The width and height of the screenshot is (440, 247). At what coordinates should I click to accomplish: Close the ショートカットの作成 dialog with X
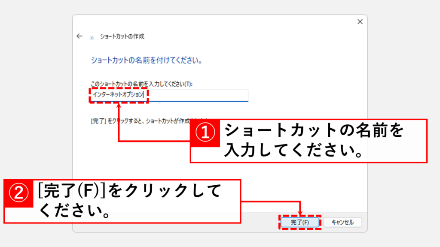(x=360, y=21)
